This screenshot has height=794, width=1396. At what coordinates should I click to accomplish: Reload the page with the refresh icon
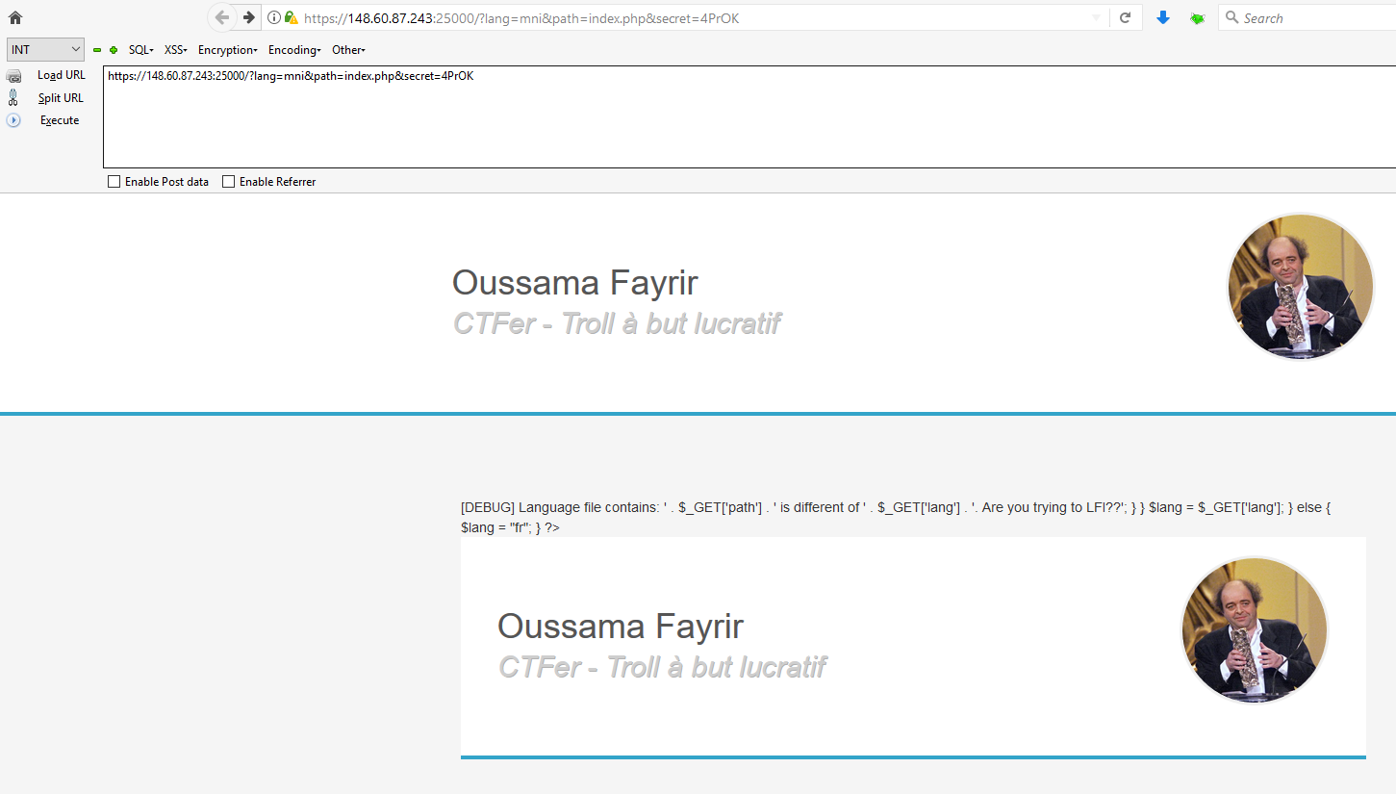coord(1125,17)
